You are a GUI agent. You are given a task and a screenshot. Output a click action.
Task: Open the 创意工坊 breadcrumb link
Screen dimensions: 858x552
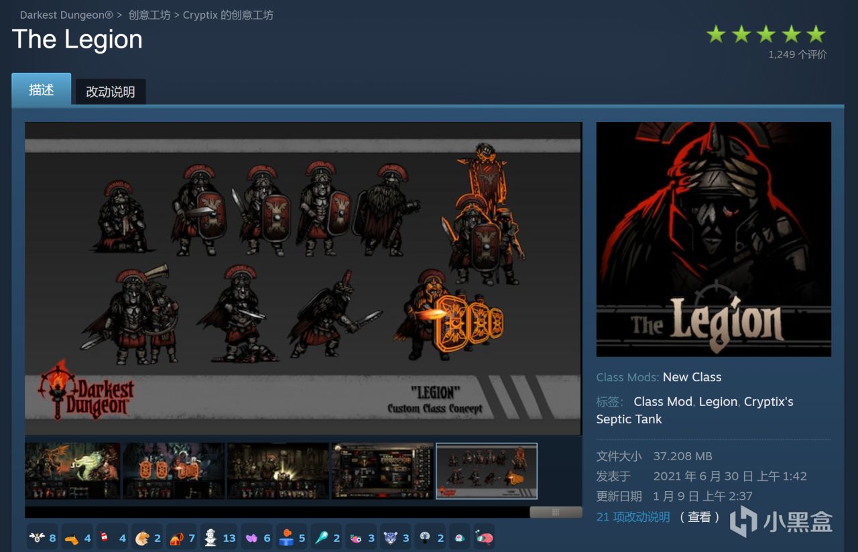pyautogui.click(x=149, y=15)
